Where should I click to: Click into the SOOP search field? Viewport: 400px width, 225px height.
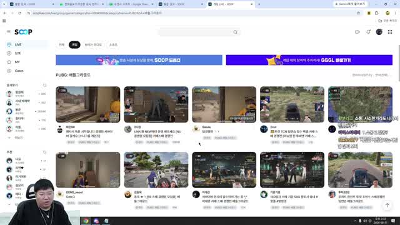196,32
